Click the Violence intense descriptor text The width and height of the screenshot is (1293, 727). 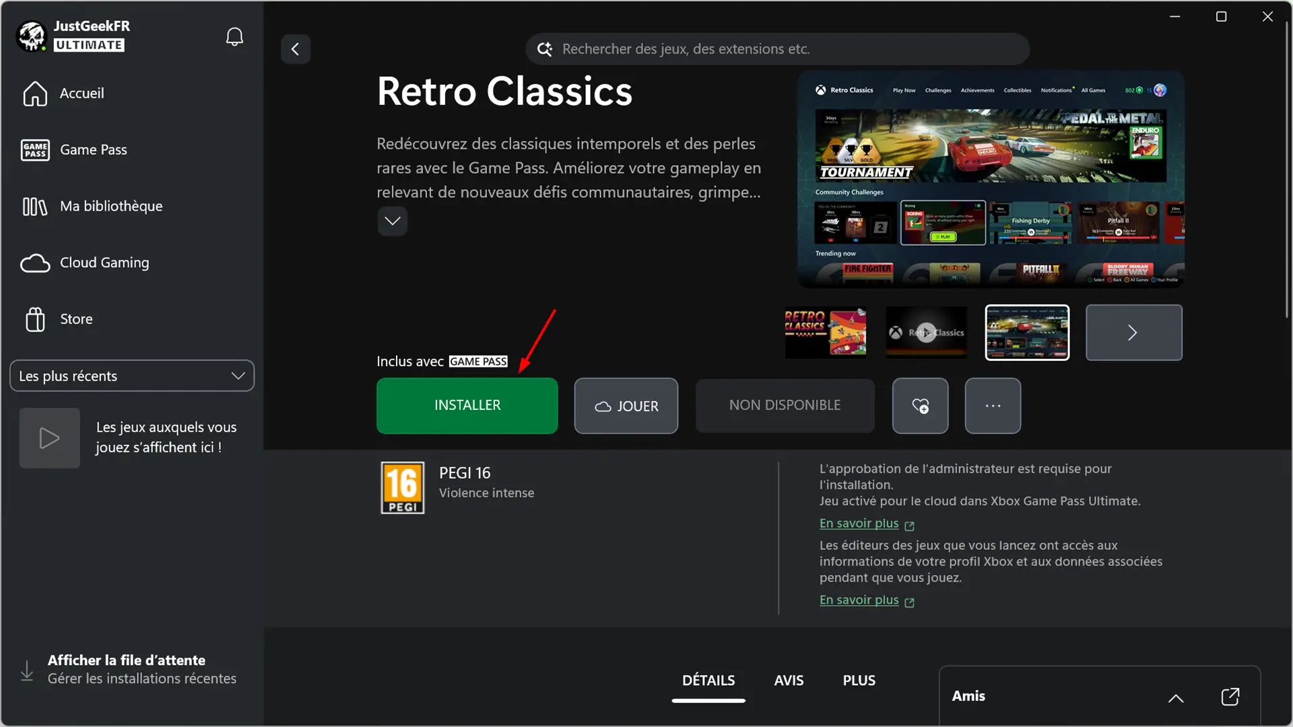tap(486, 493)
